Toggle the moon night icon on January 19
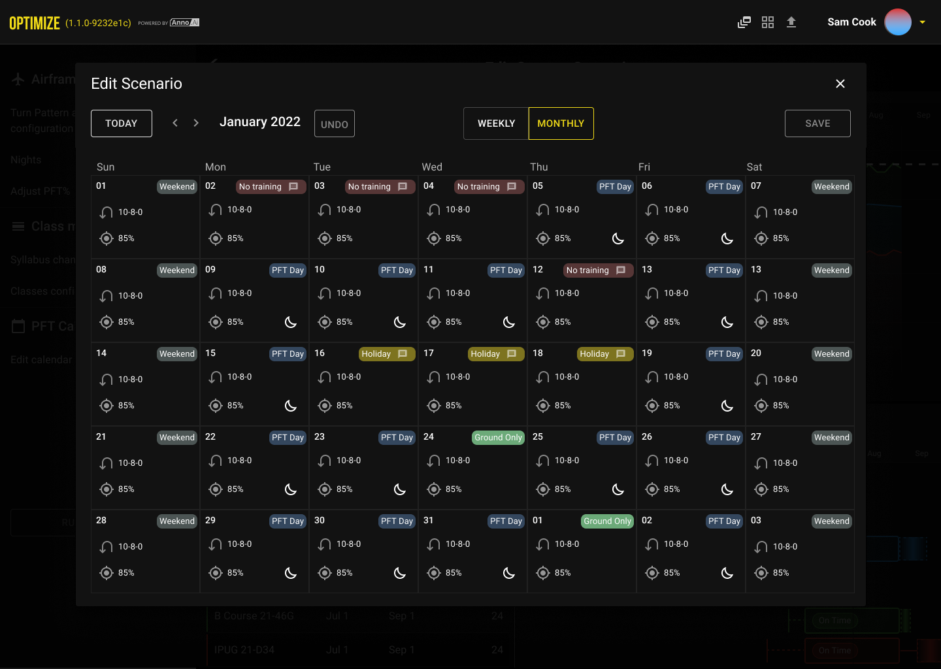Viewport: 941px width, 669px height. click(727, 406)
